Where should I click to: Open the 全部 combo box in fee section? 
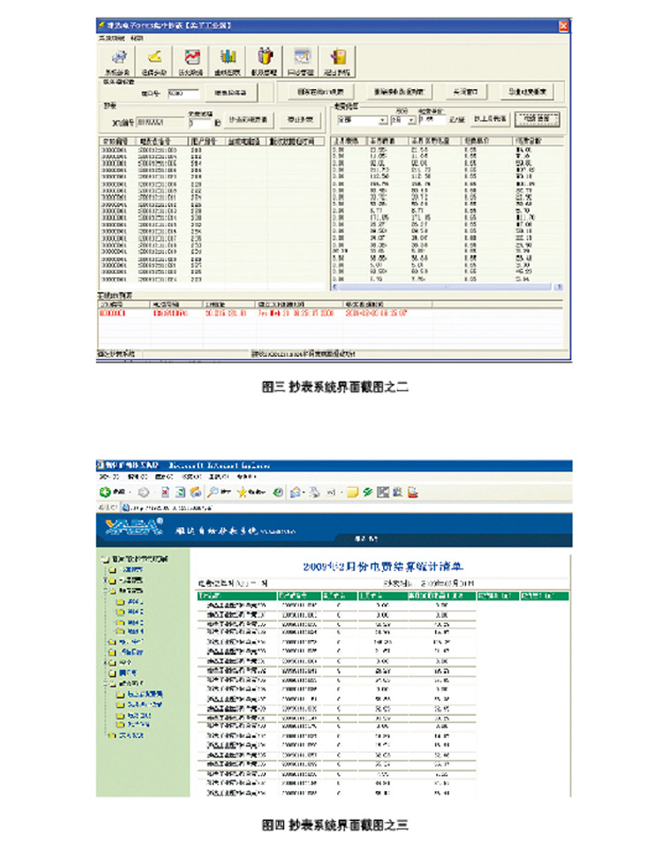[361, 120]
